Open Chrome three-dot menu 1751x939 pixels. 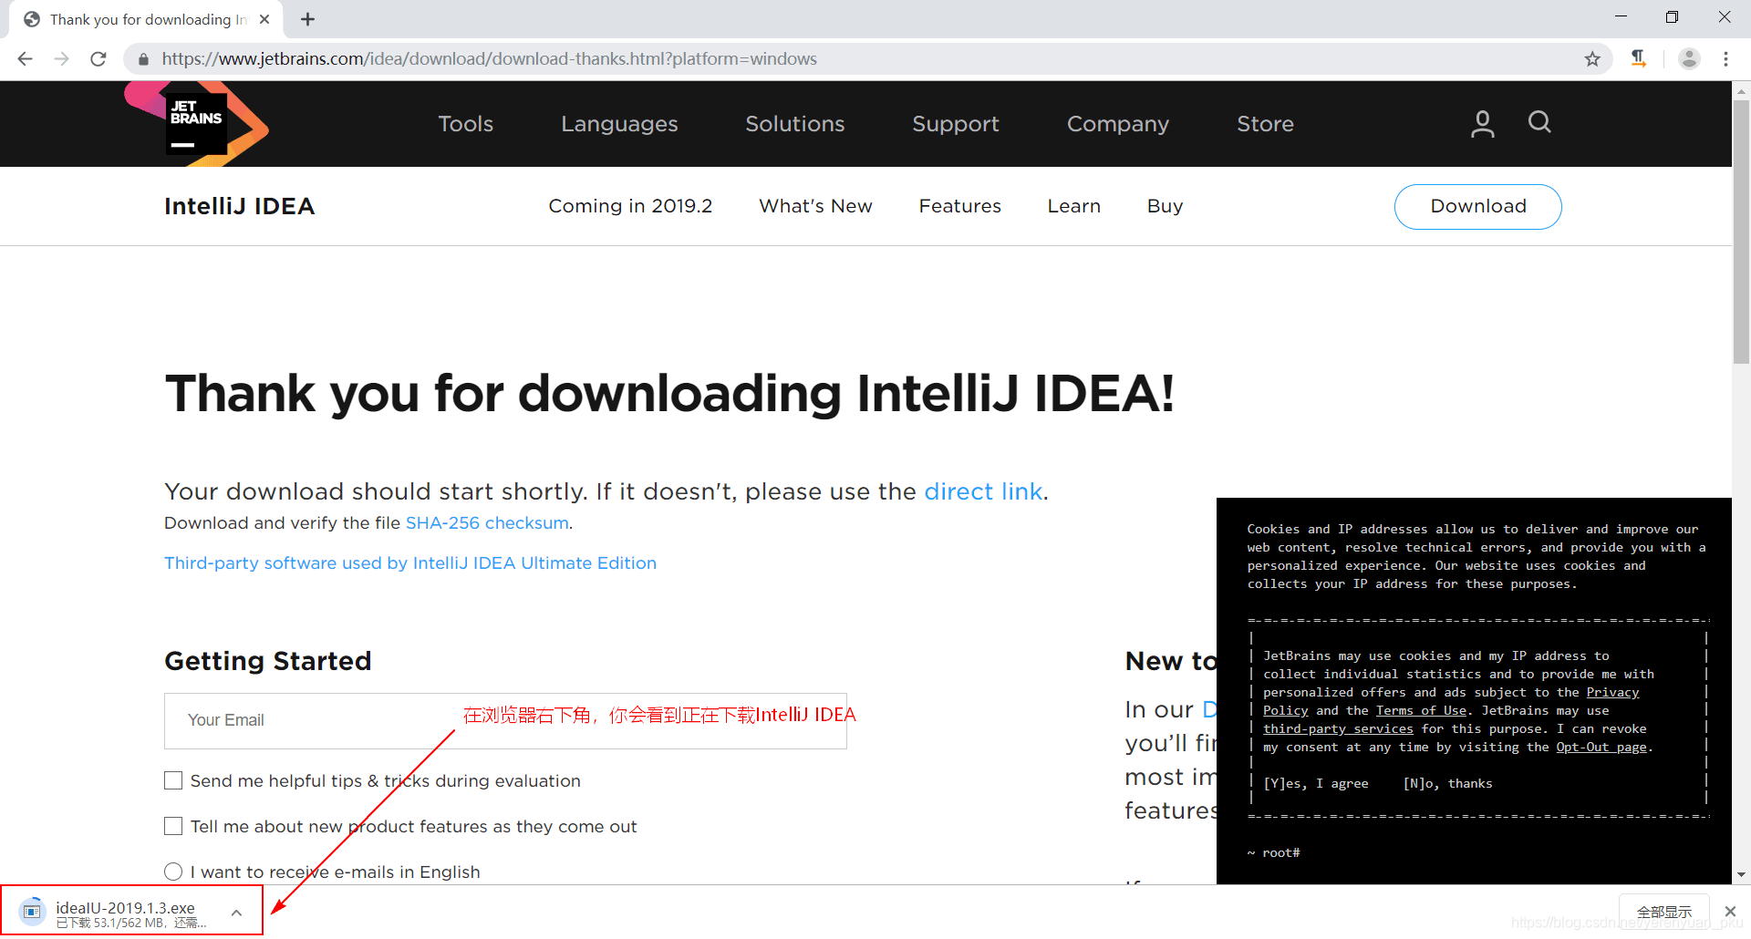pos(1725,58)
